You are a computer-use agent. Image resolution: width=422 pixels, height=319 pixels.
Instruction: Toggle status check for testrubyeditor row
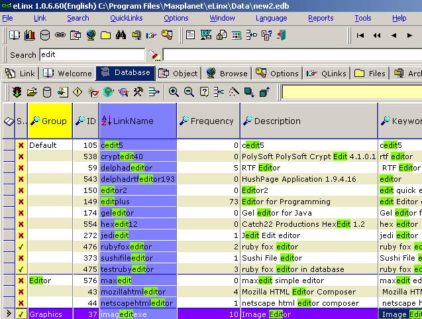coord(21,269)
